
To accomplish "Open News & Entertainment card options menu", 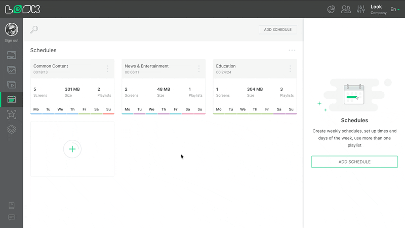I will pyautogui.click(x=198, y=69).
